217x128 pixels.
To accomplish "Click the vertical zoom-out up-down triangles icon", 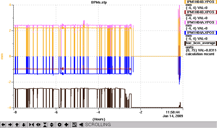I will (x=52, y=125).
